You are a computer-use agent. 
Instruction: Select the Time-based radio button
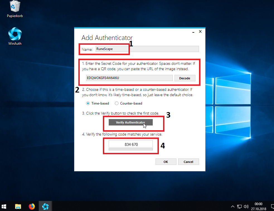[88, 103]
